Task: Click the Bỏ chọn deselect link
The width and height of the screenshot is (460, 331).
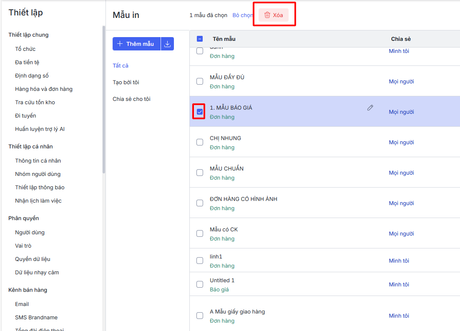Action: tap(242, 15)
